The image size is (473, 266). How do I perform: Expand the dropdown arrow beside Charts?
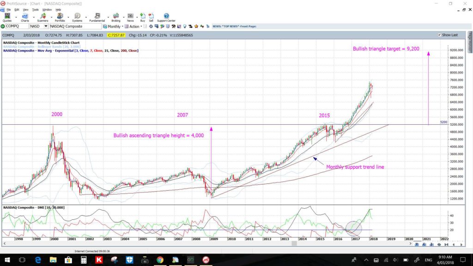click(x=33, y=17)
